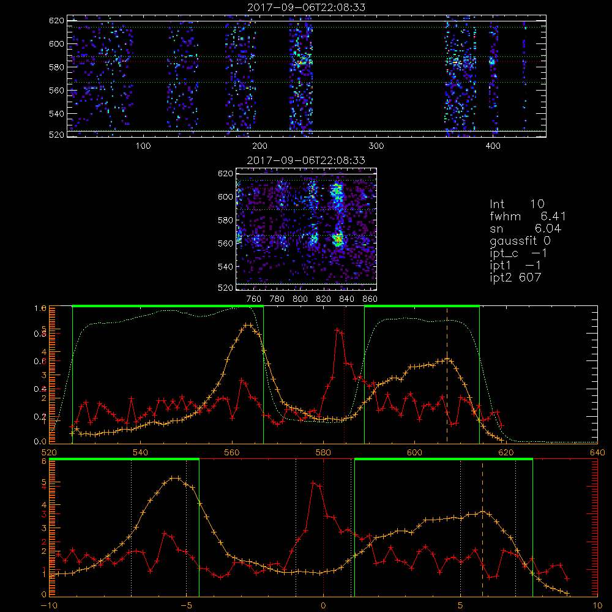Click the small image panel's timestamp title
The width and height of the screenshot is (612, 612).
tap(306, 160)
